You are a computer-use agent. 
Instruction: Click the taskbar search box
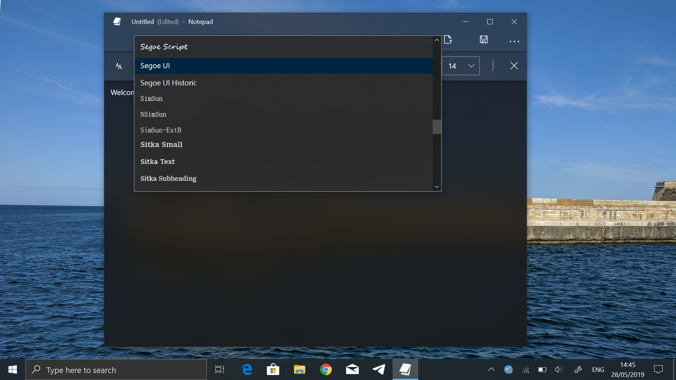pos(116,370)
